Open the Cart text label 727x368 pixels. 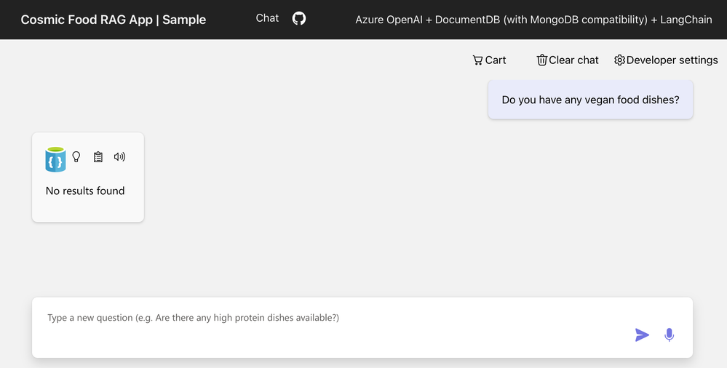point(496,60)
